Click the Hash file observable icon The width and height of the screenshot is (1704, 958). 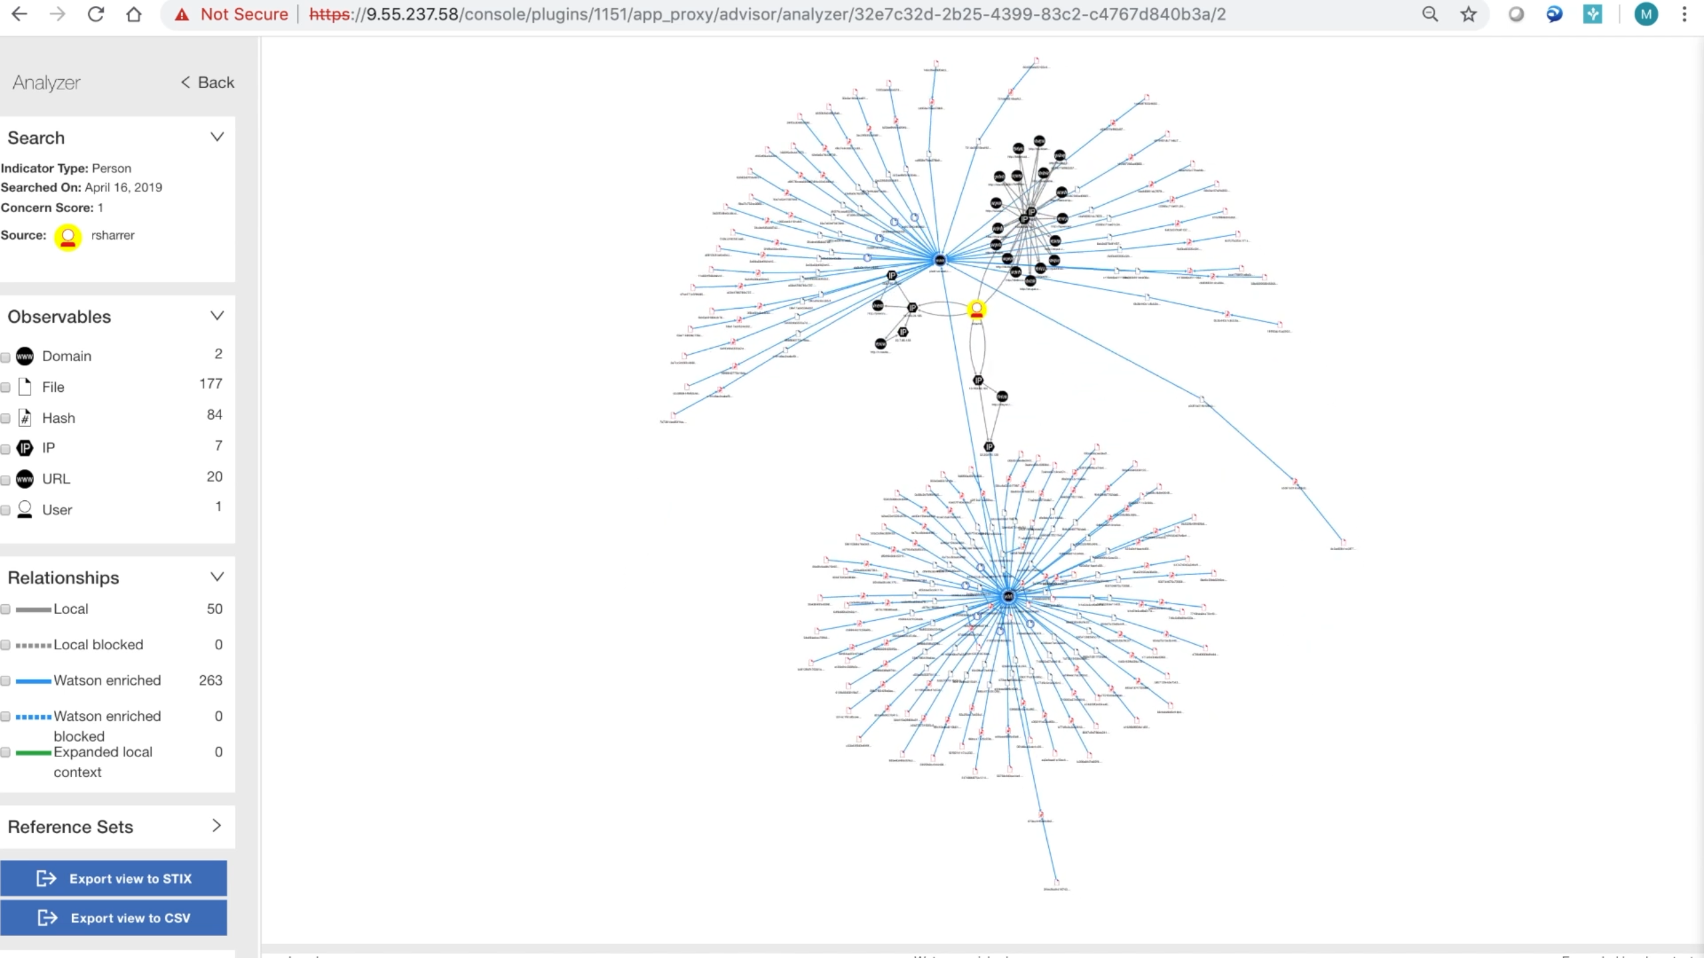[x=25, y=418]
